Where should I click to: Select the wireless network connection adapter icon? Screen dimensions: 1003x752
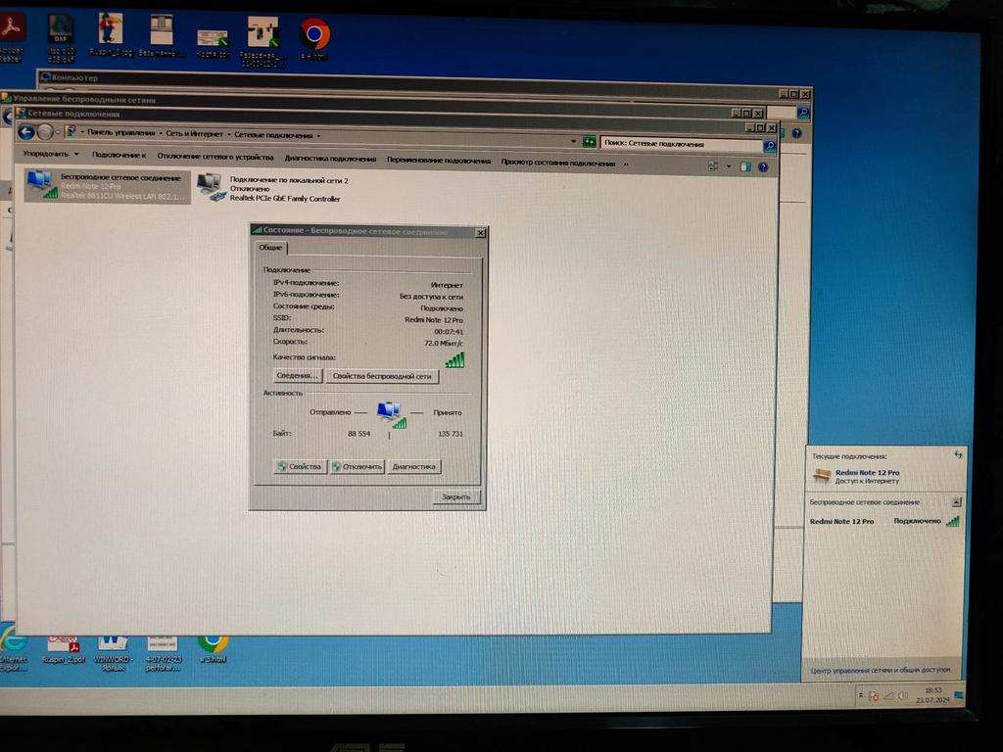[x=40, y=184]
